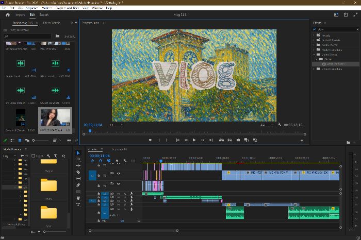Select the Selection (arrow) tool
361x240 pixels.
point(78,153)
